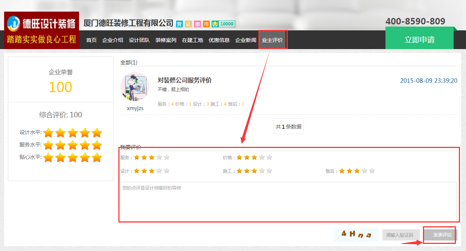Screen dimensions: 466x251
Task: Click the green 10000 deposit badge
Action: coord(223,24)
